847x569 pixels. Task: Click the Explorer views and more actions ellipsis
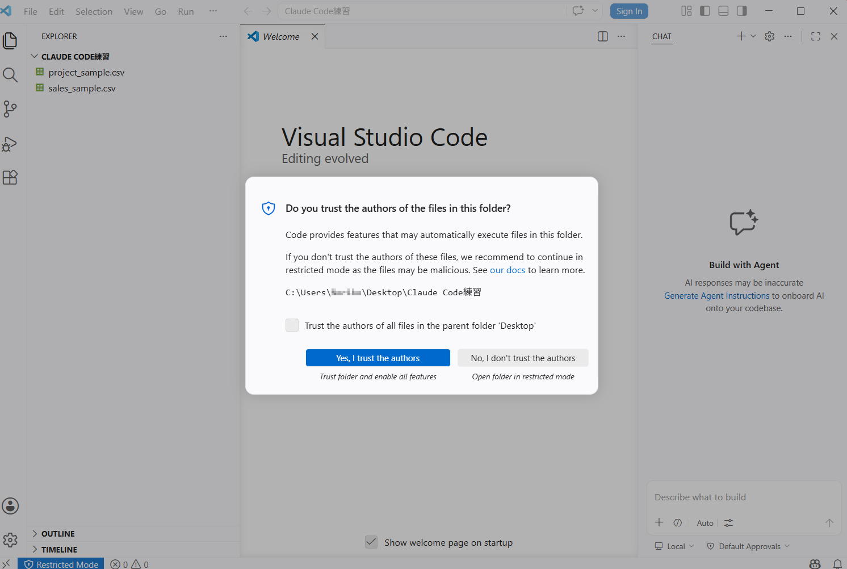click(223, 36)
